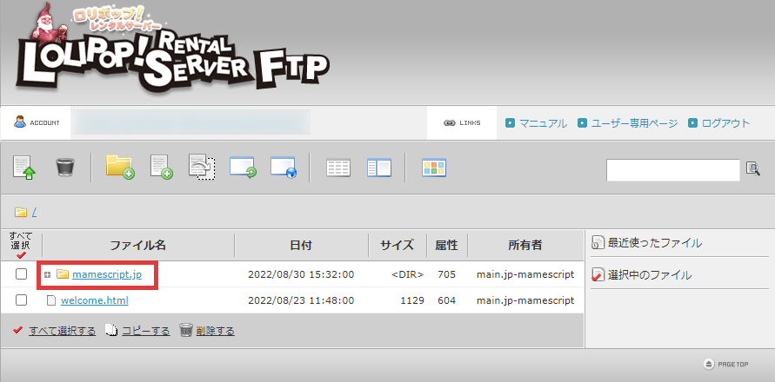Click the window with globe icon

tap(284, 168)
